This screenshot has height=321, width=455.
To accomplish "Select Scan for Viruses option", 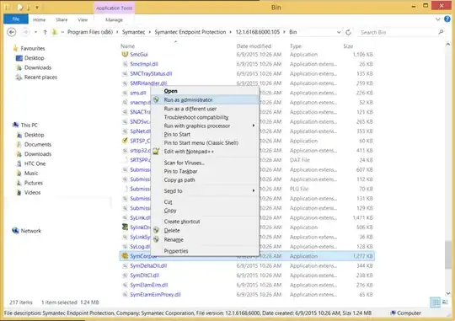I will [205, 163].
